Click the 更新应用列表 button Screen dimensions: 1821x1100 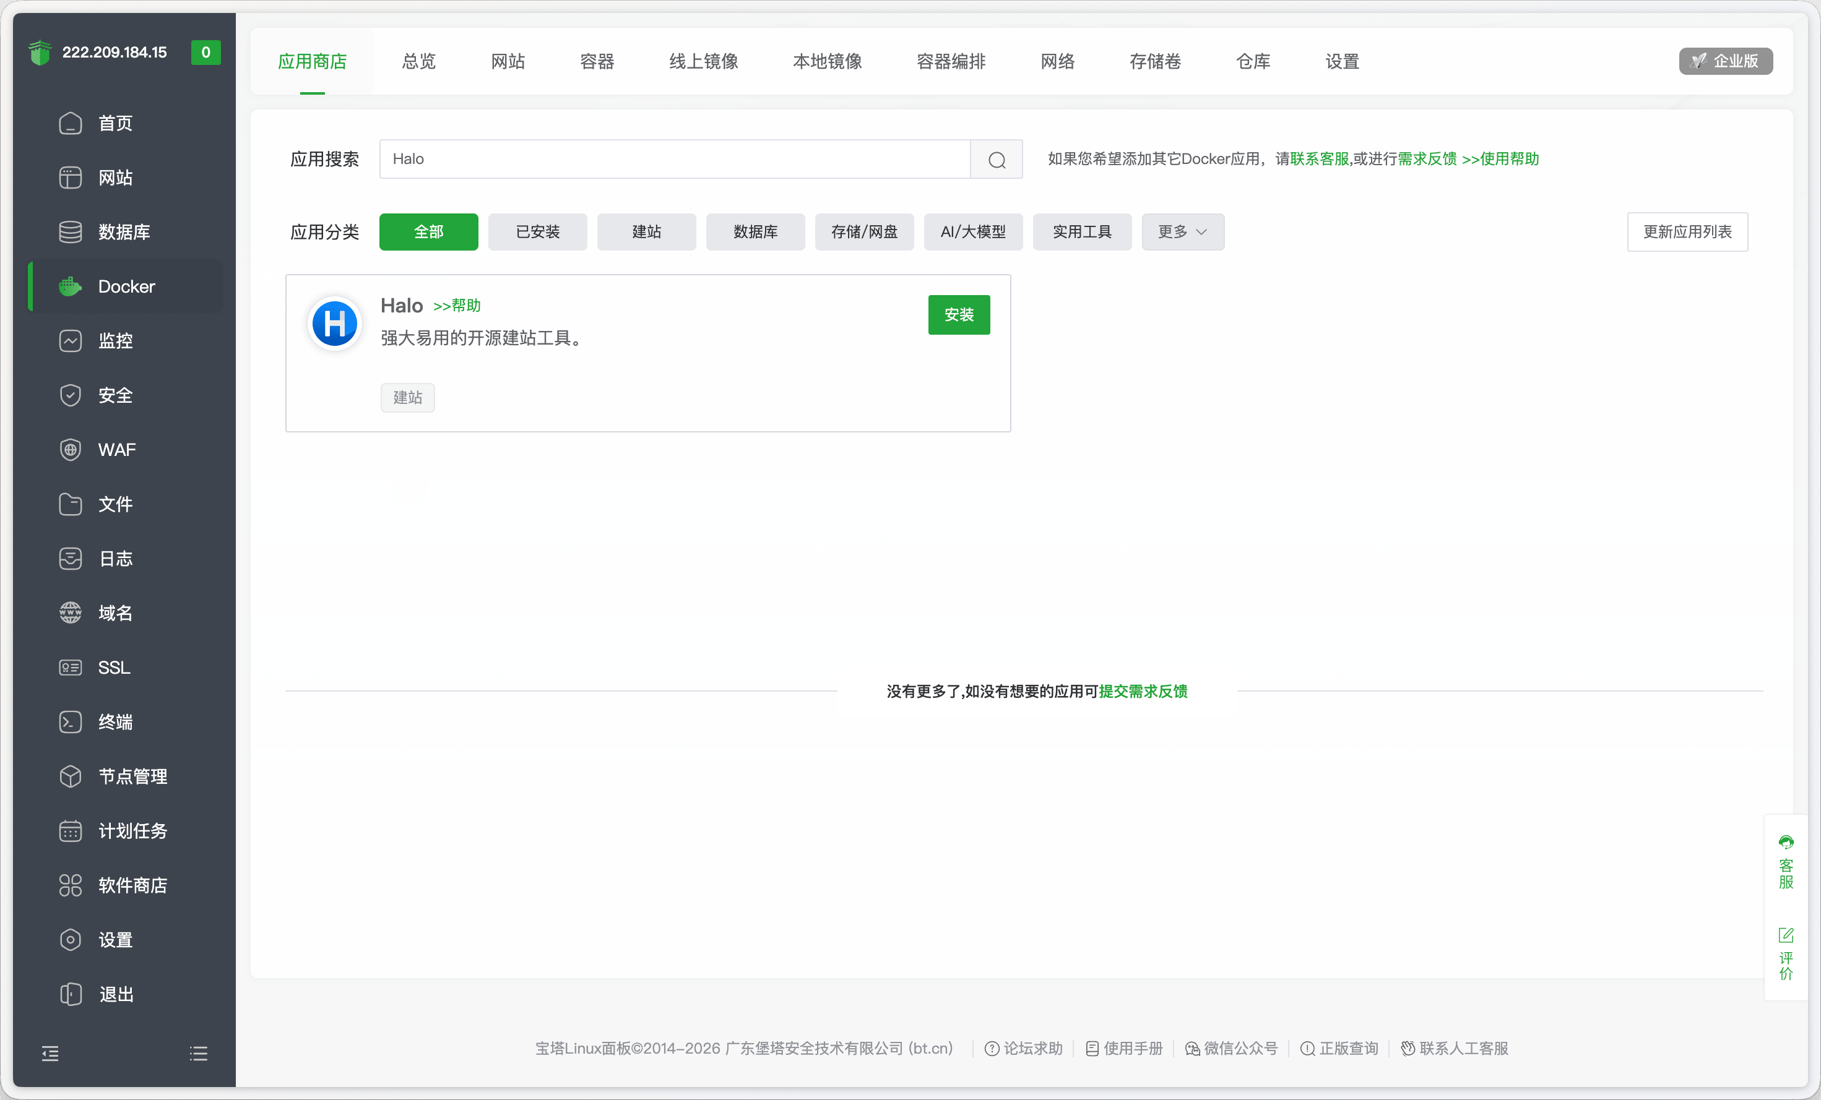coord(1687,231)
